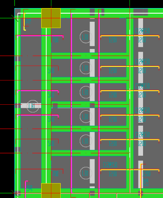Click the small gray square at the beam junction
This screenshot has width=163, height=198.
tap(55, 106)
